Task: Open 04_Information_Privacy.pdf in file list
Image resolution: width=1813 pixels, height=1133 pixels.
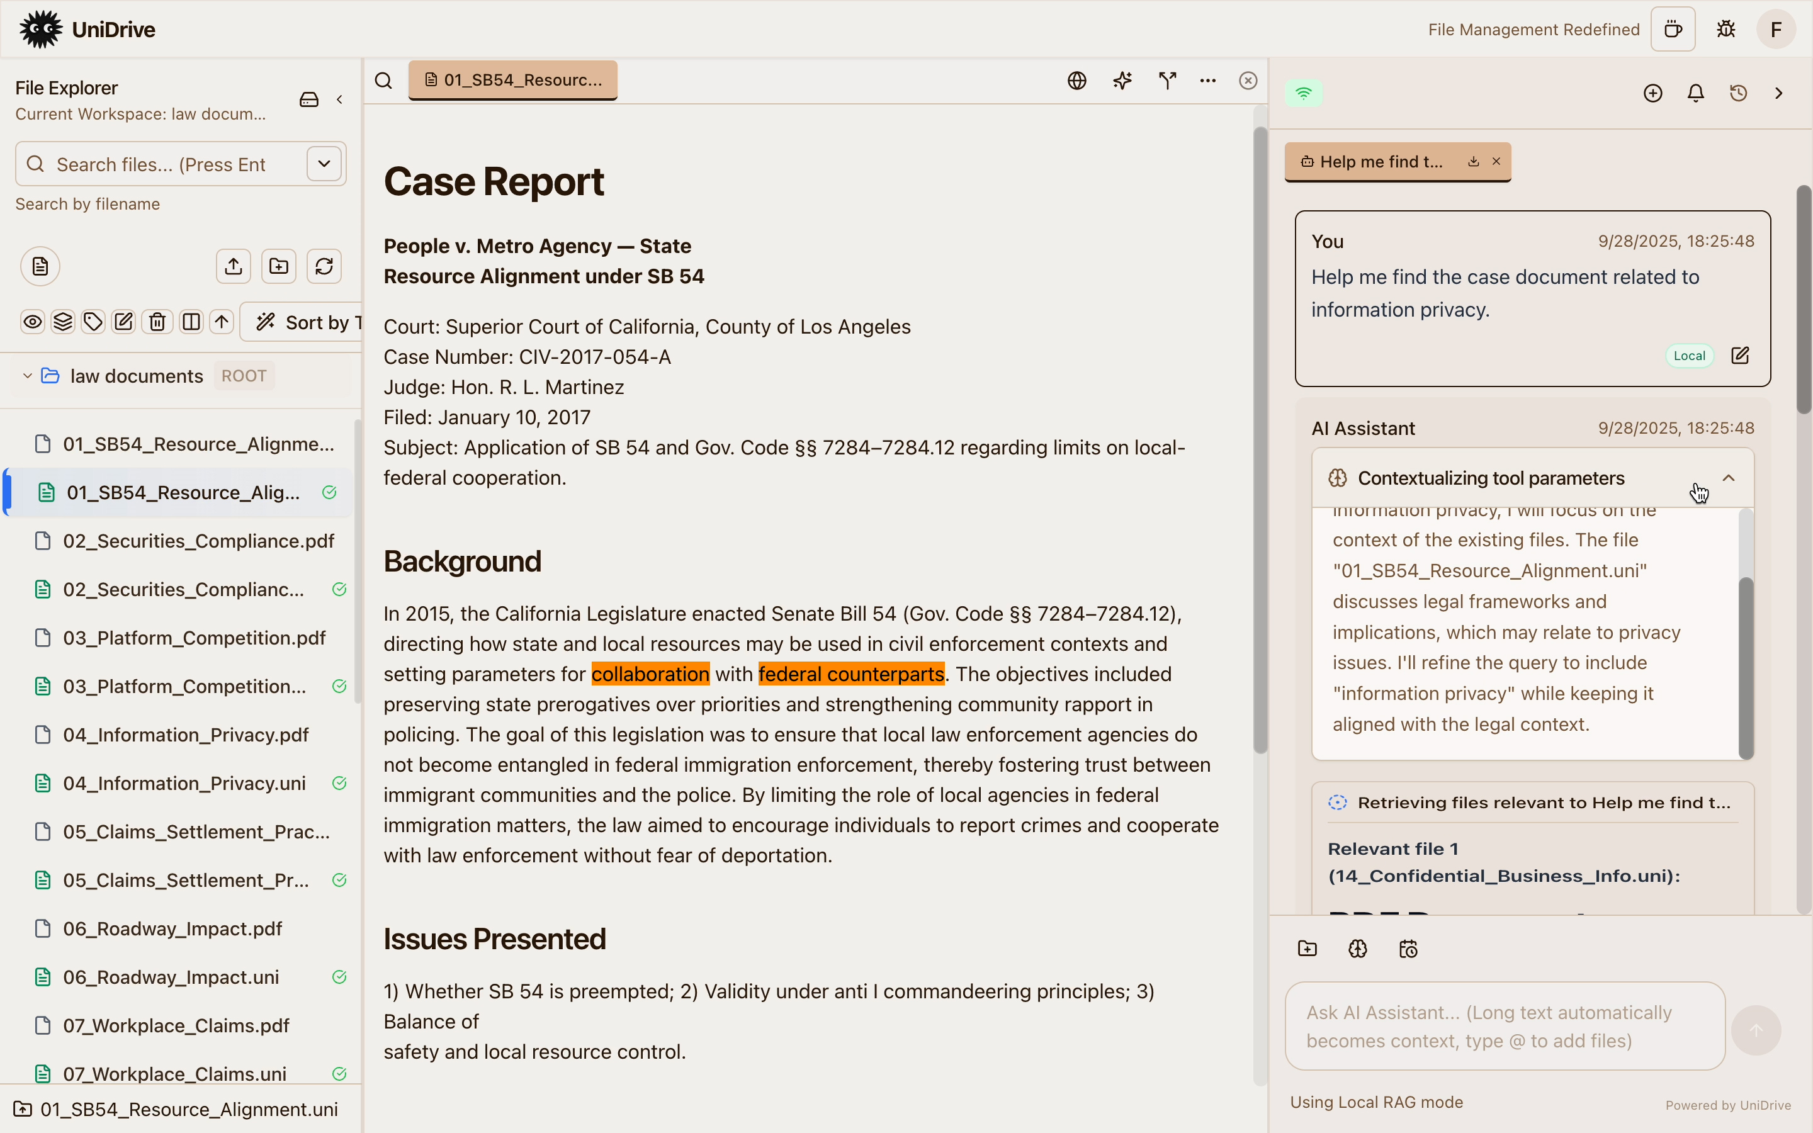Action: click(185, 735)
